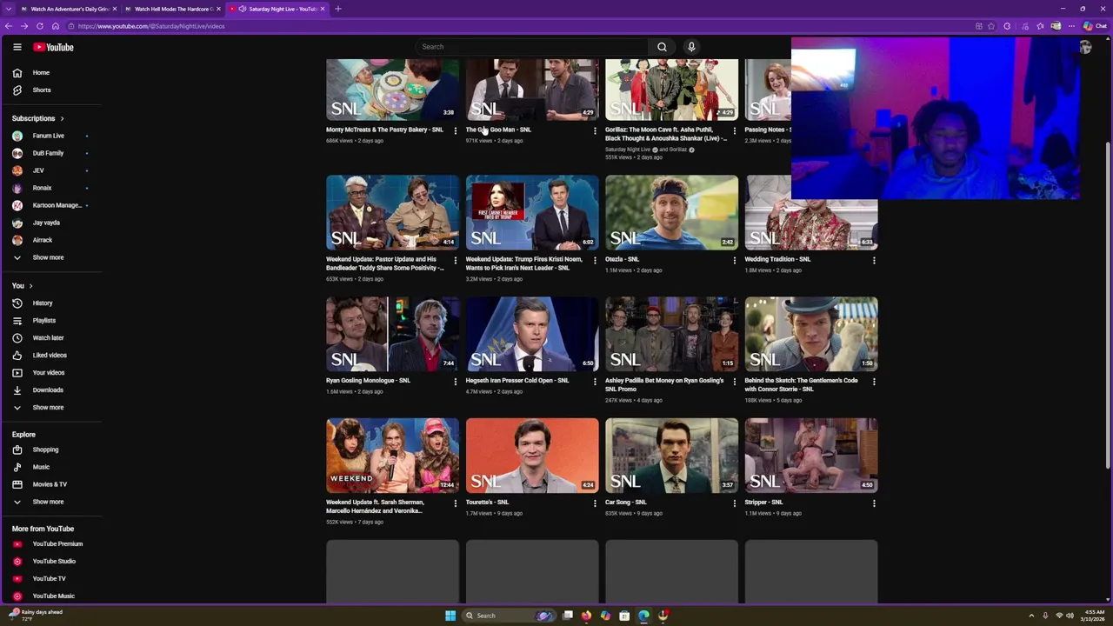
Task: Open options menu for Stripper video
Action: tap(874, 503)
